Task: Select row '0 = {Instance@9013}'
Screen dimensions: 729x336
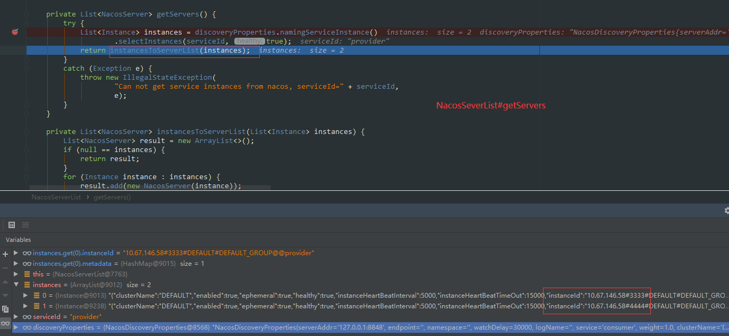Action: [371, 295]
